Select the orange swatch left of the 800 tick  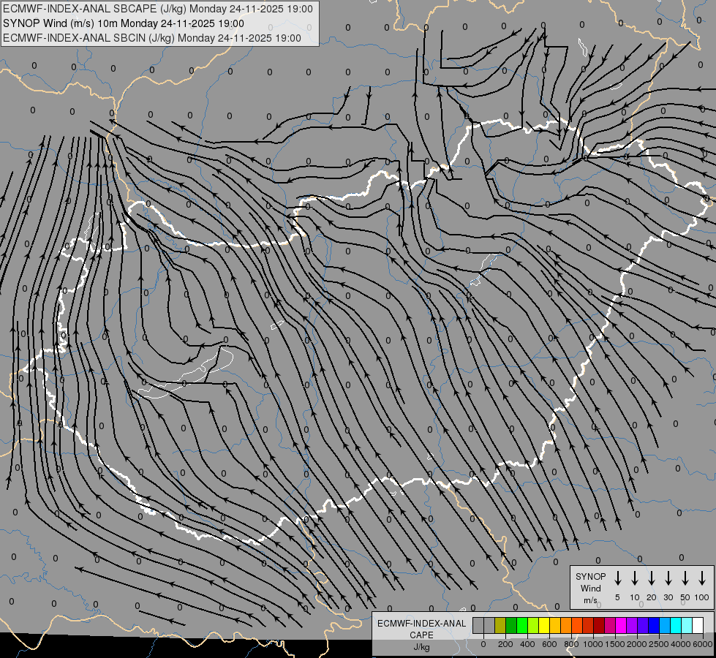click(566, 626)
